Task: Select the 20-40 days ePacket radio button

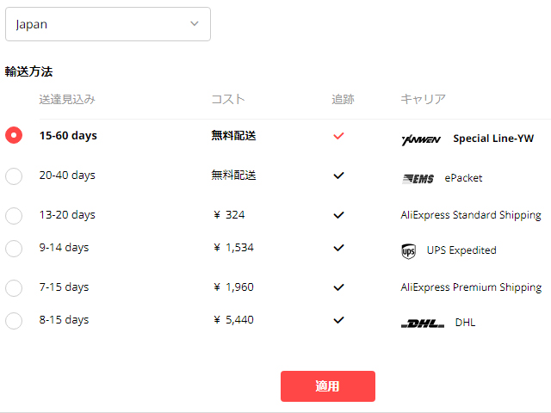Action: click(x=14, y=176)
